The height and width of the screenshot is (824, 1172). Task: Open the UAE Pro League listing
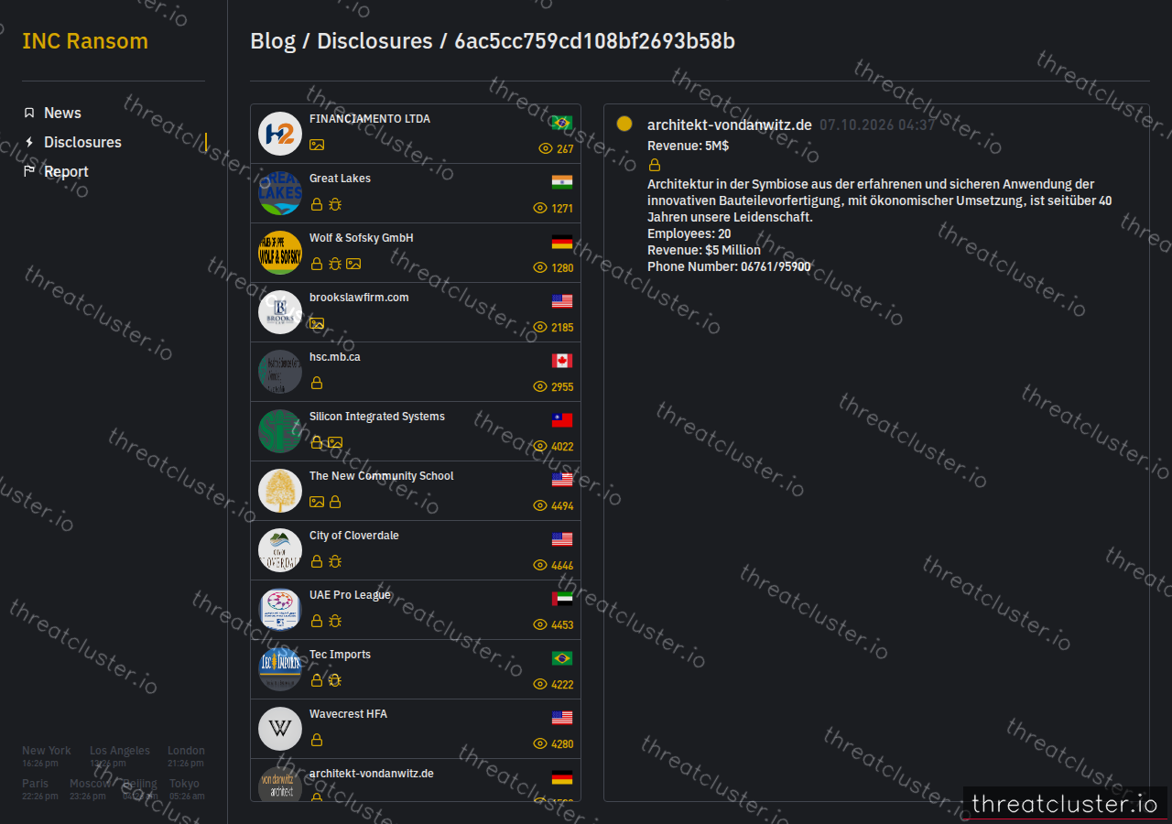[416, 610]
